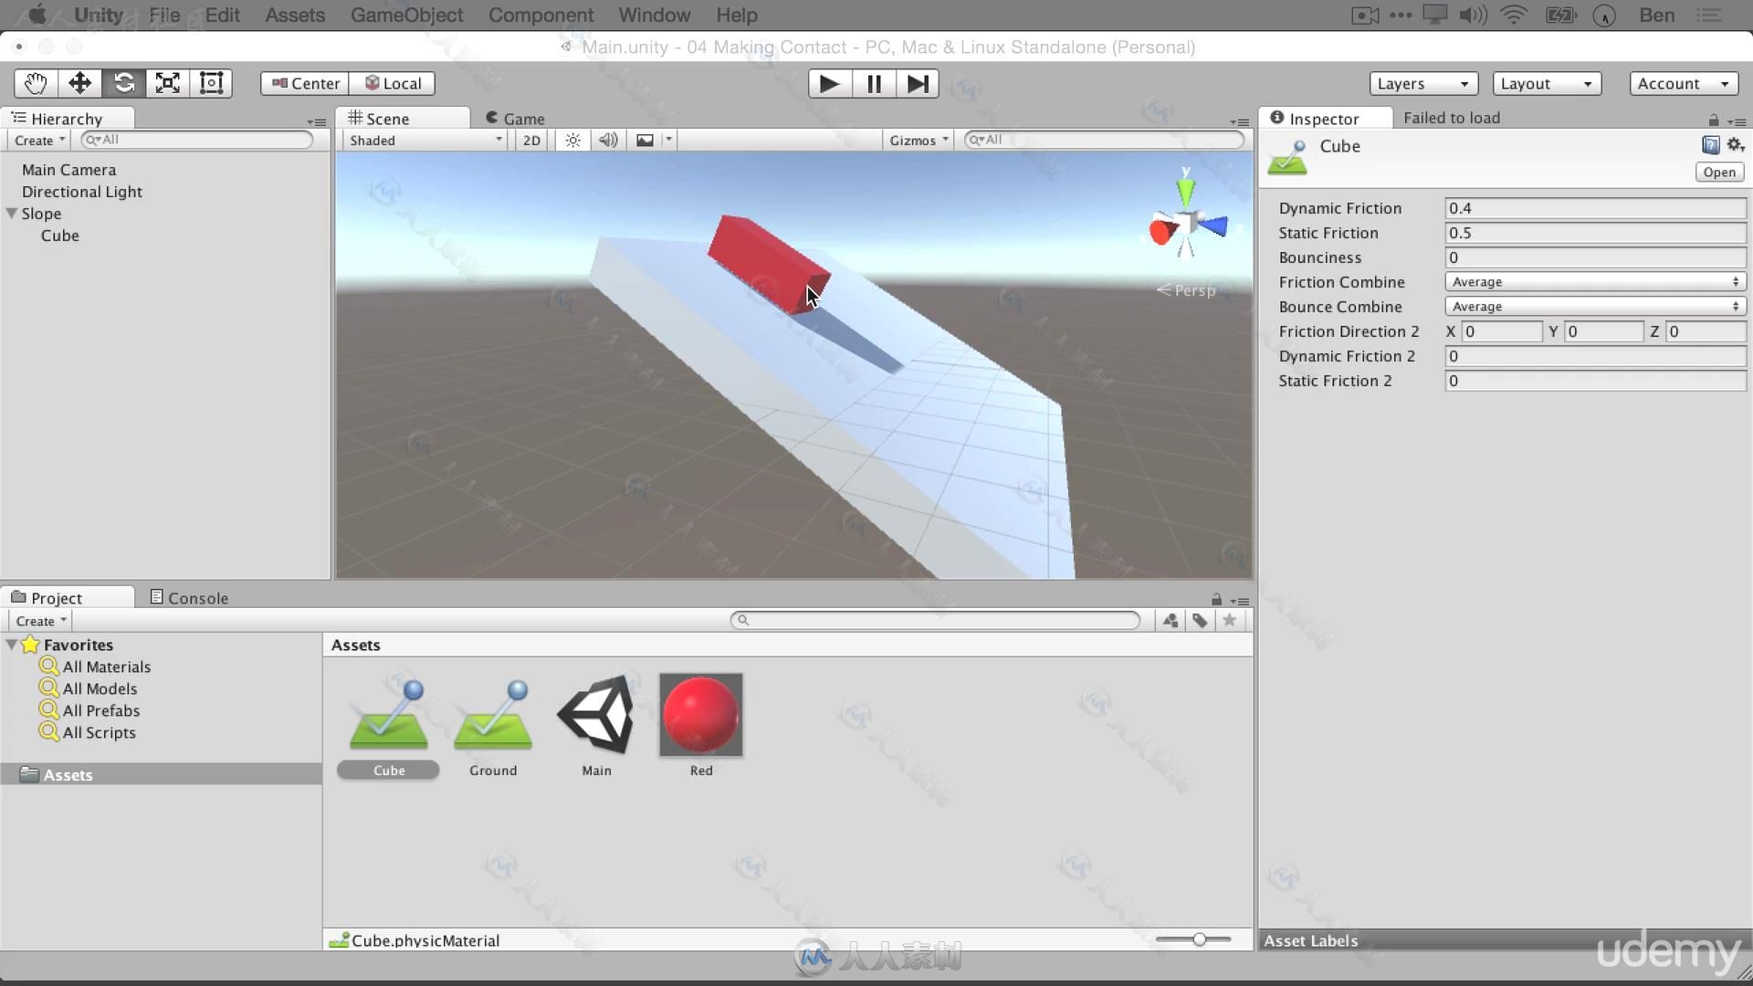Open the Layout dropdown menu
This screenshot has width=1753, height=986.
pos(1548,83)
